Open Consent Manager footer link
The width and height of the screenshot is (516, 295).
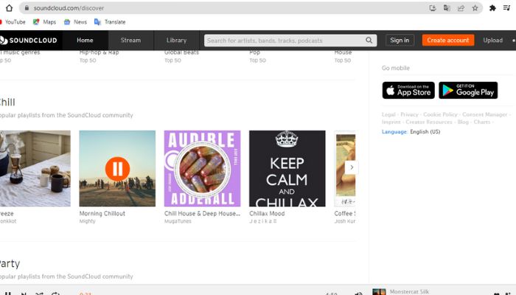(x=484, y=114)
